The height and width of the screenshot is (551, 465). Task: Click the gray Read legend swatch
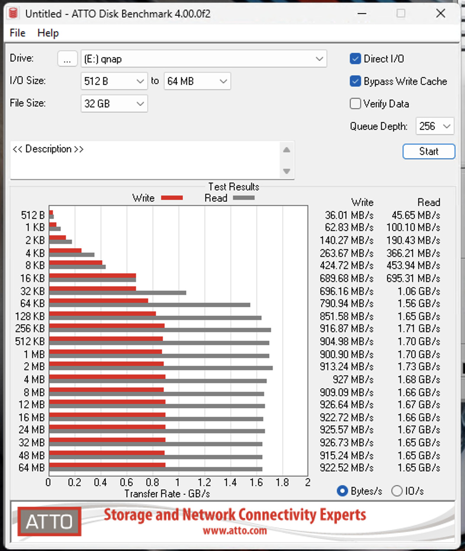244,198
